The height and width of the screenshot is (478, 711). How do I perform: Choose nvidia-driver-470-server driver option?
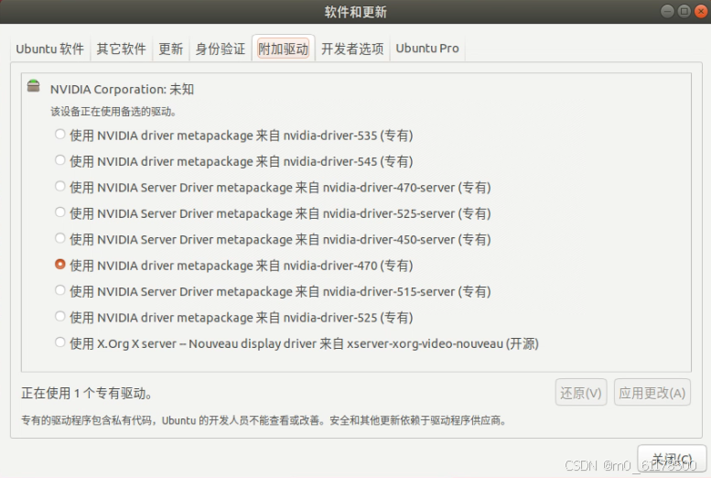click(59, 187)
